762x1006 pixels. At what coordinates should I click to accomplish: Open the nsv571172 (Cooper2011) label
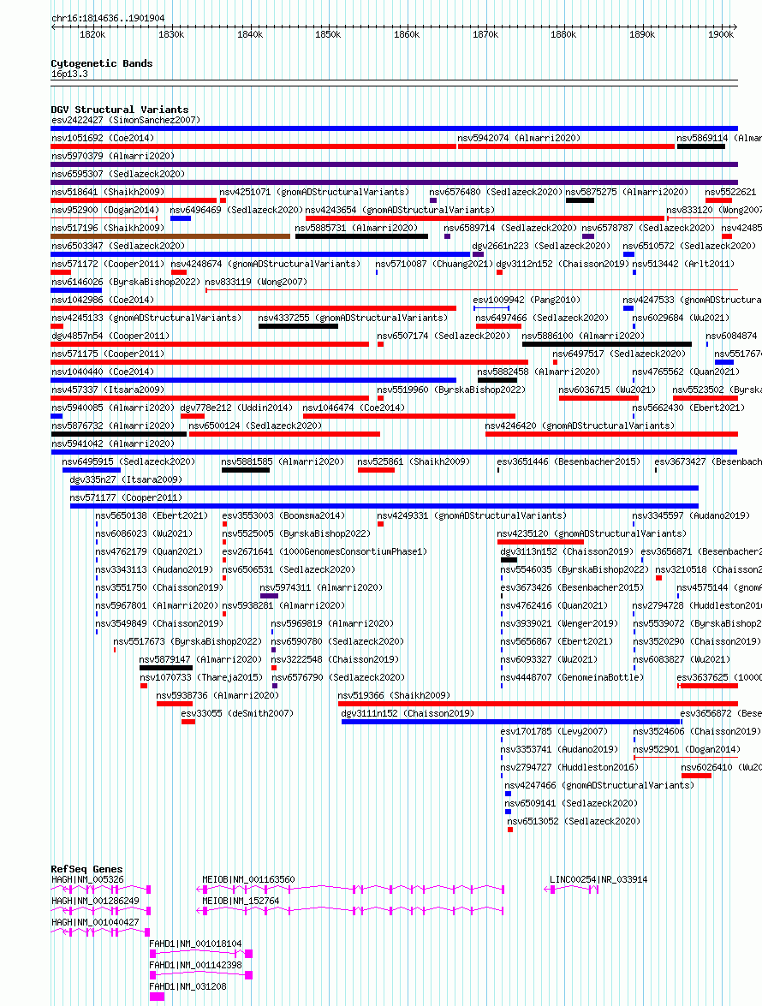[108, 264]
